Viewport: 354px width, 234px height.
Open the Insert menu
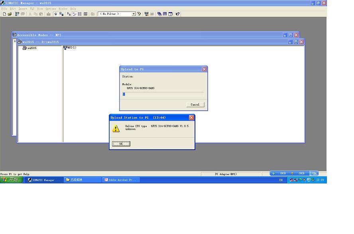(x=23, y=9)
